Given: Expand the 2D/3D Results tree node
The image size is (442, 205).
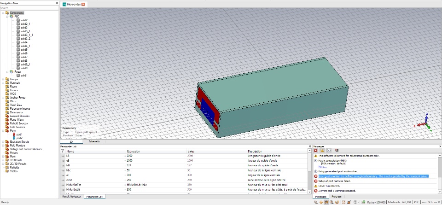Looking at the screenshot, I should (3, 164).
